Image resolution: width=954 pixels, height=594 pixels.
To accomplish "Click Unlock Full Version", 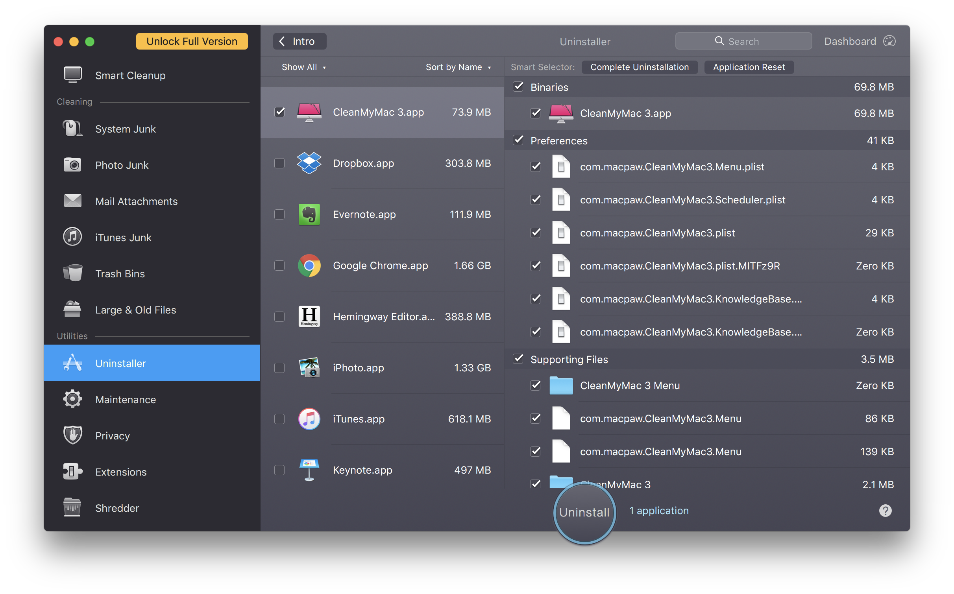I will tap(192, 41).
